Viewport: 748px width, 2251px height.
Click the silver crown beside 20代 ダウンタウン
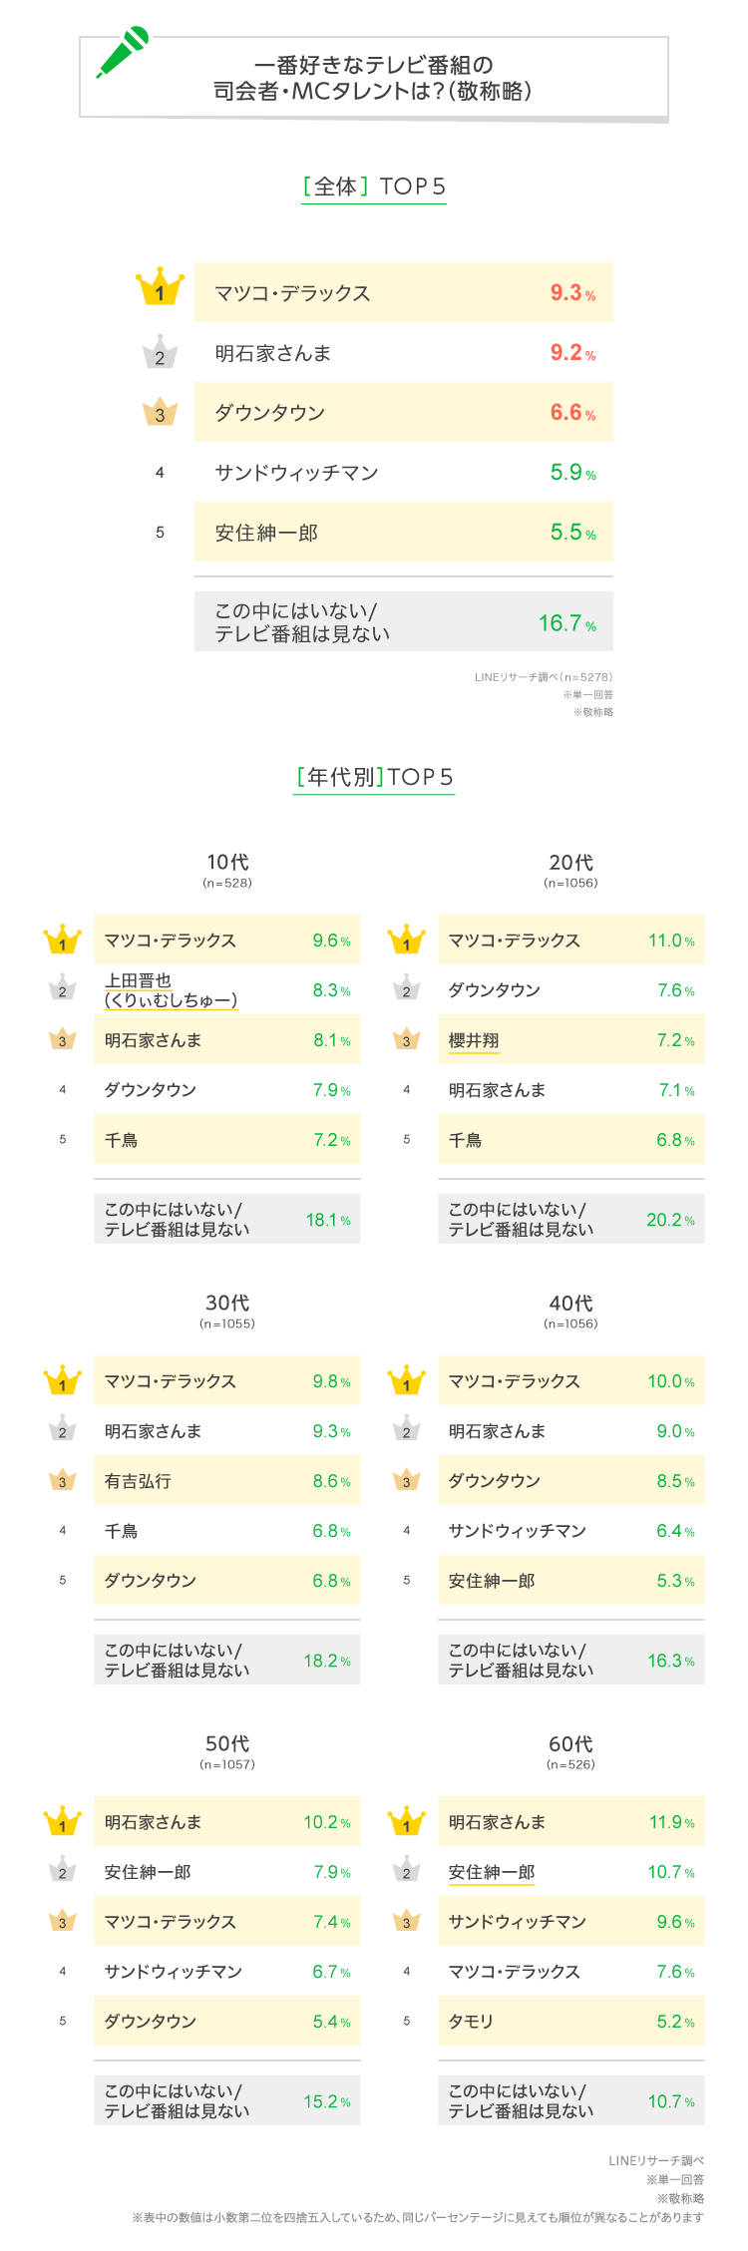click(406, 988)
